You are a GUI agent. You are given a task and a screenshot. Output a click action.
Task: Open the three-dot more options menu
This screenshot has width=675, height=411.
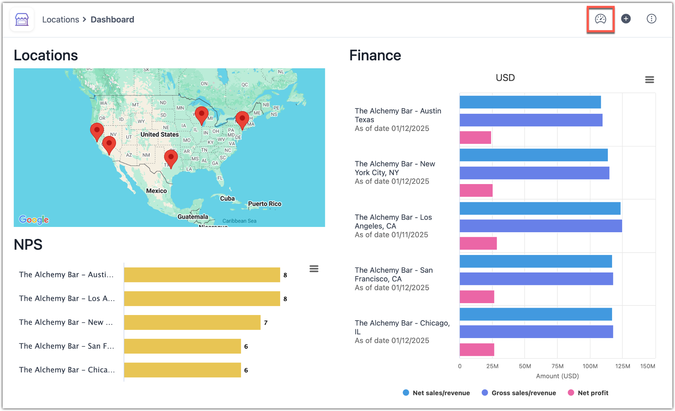651,19
